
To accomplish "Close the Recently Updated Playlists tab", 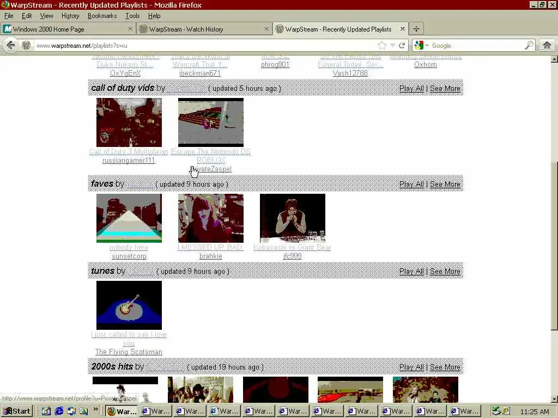I will (403, 29).
